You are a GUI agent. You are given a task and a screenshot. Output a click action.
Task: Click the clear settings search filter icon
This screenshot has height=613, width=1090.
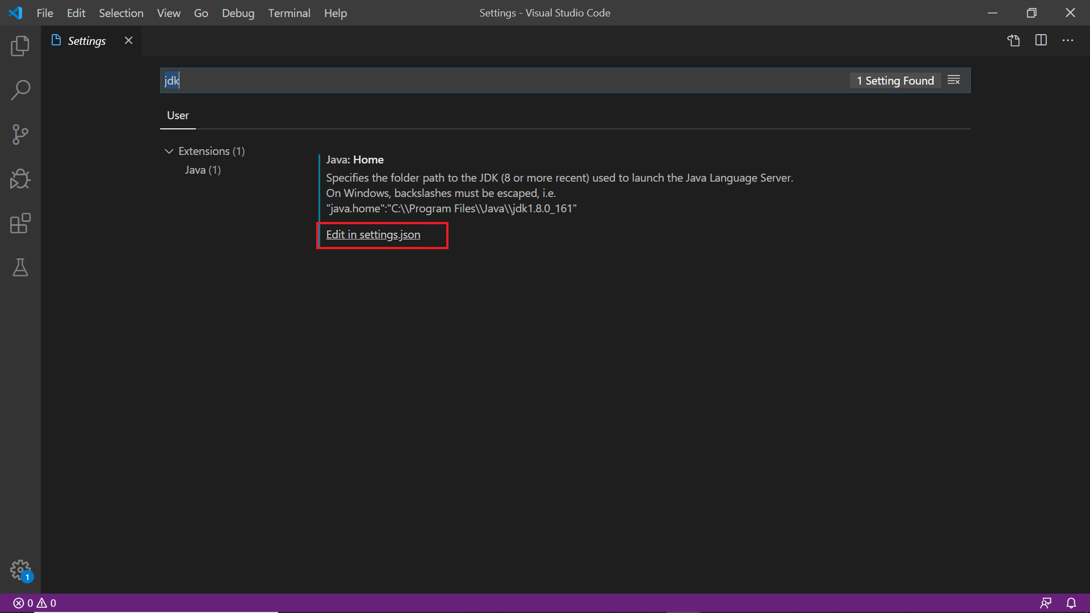click(954, 80)
